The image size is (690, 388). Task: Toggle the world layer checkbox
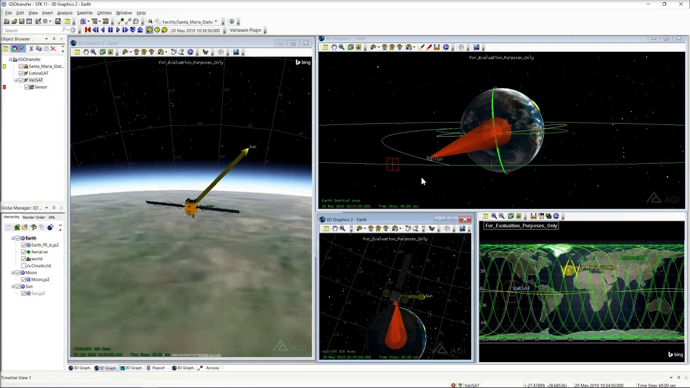[24, 259]
